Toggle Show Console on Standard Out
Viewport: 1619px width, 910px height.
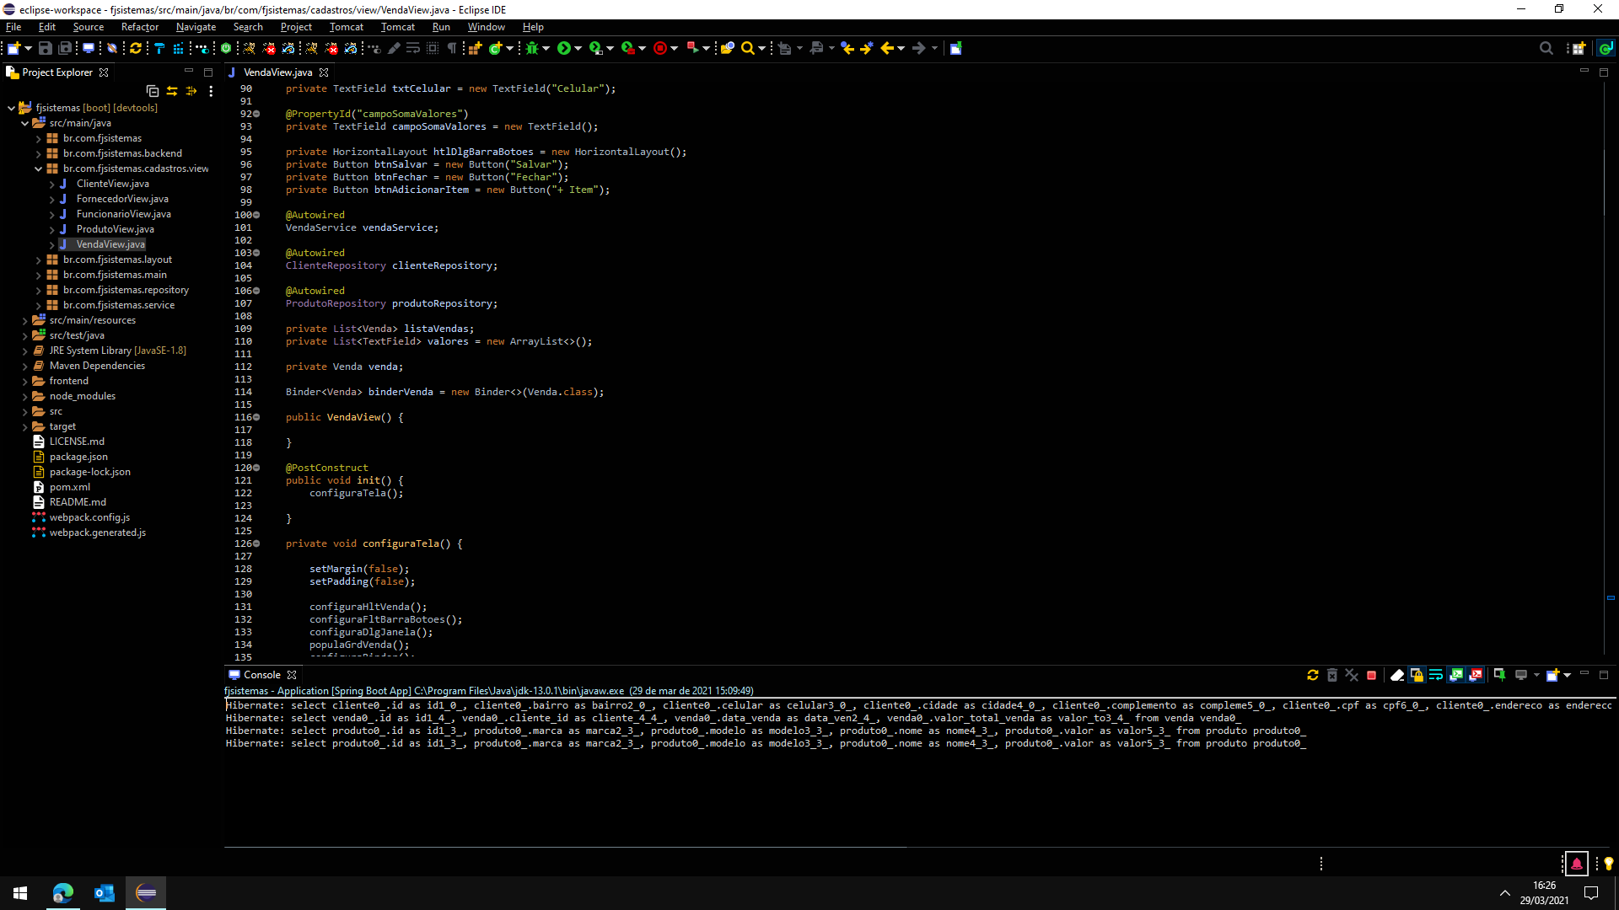(x=1456, y=675)
